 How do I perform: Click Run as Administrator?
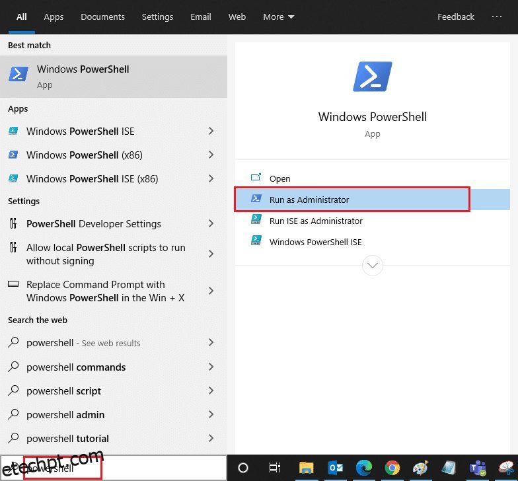click(373, 200)
